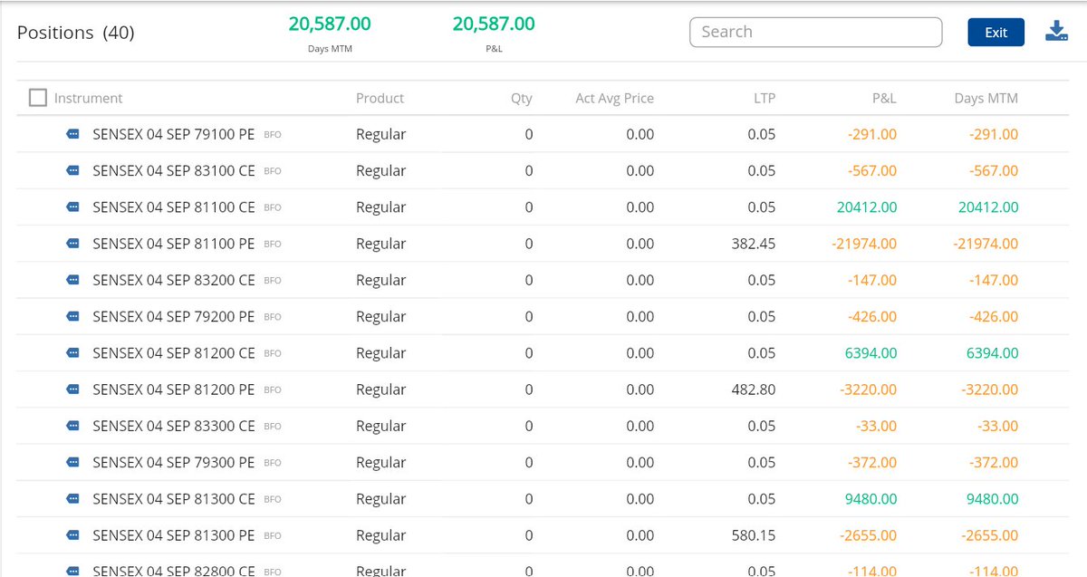This screenshot has width=1087, height=577.
Task: Click BFO tag on the 79100 PE row
Action: [x=272, y=134]
